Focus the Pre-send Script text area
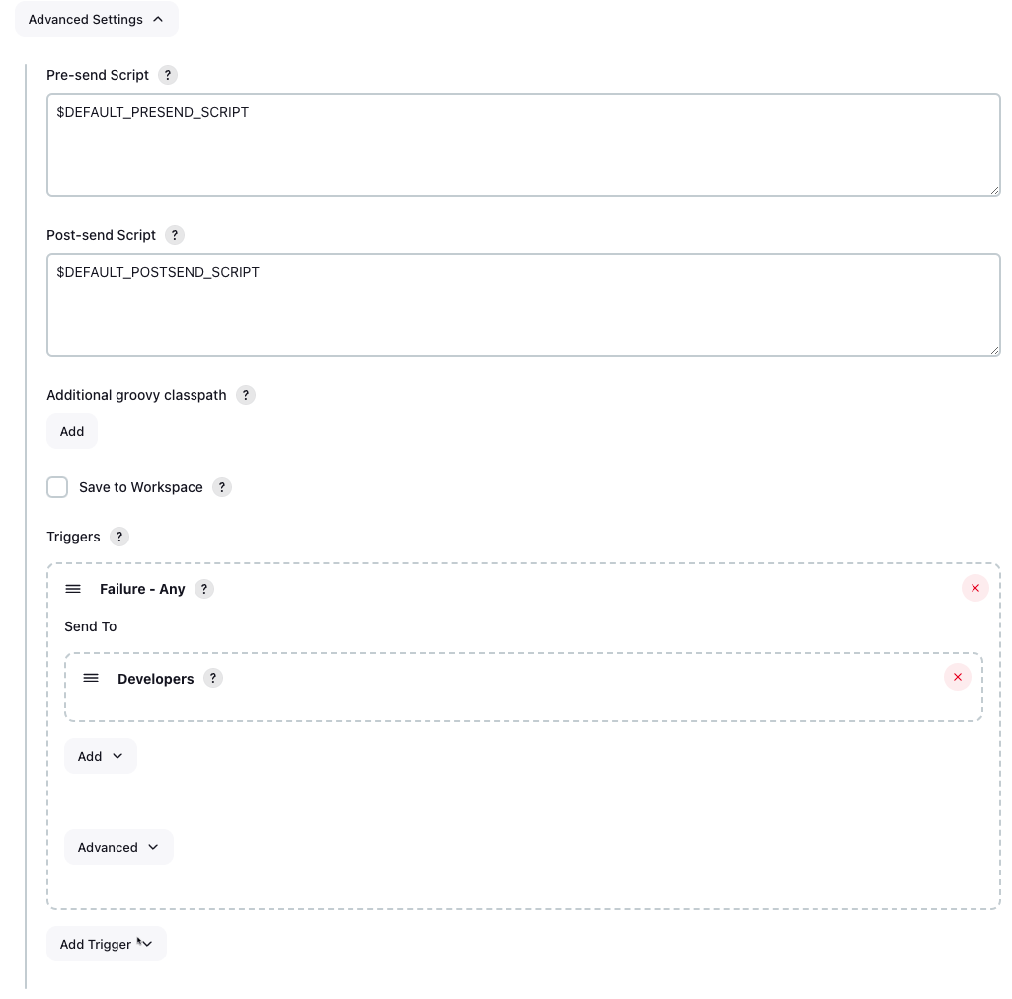 click(x=523, y=144)
